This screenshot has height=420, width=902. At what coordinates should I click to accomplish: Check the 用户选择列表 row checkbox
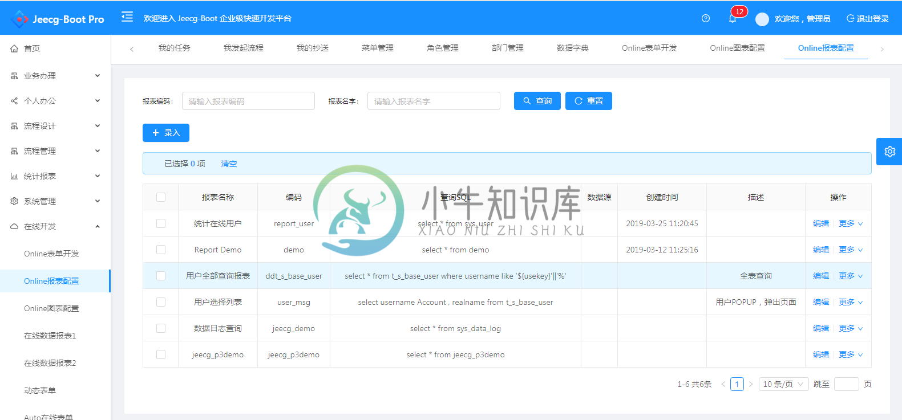pos(161,302)
